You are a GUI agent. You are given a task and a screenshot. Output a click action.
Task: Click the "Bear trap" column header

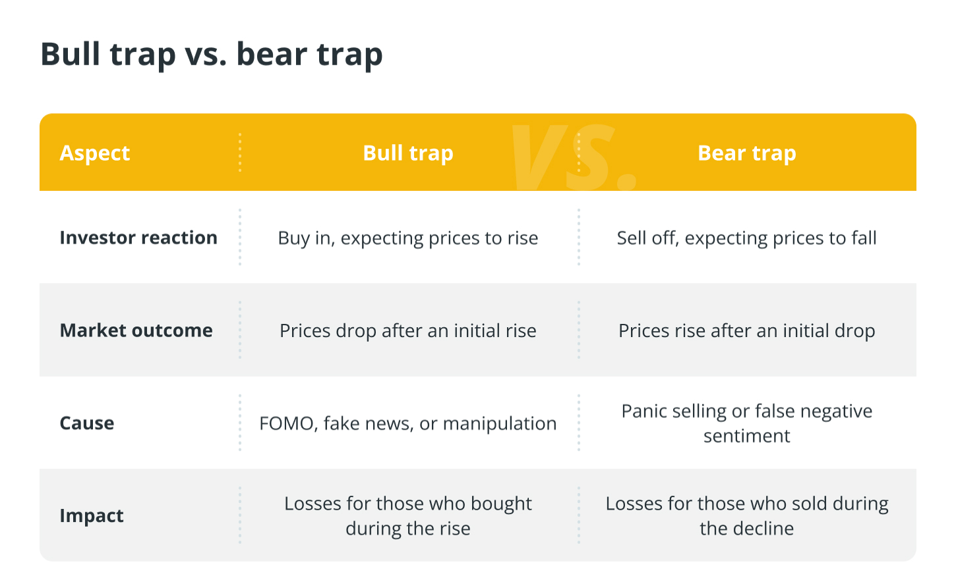click(x=746, y=153)
